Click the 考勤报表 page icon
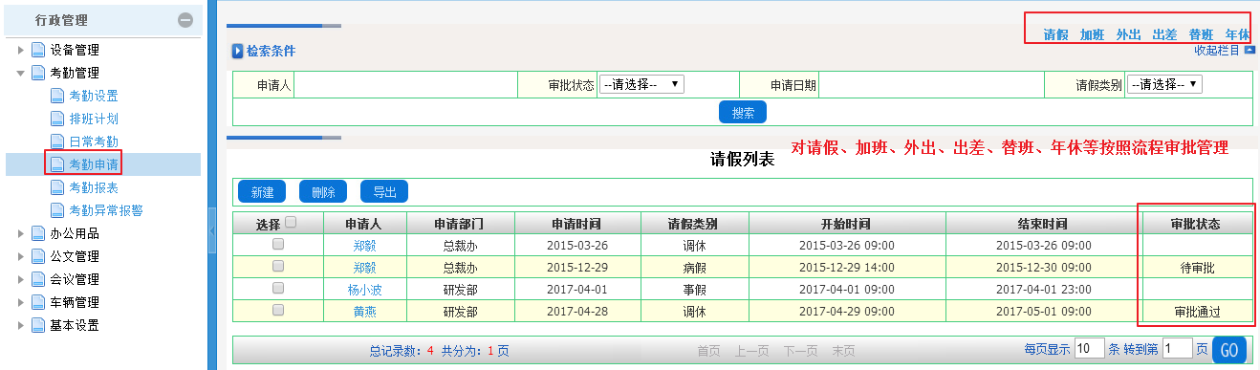 57,187
